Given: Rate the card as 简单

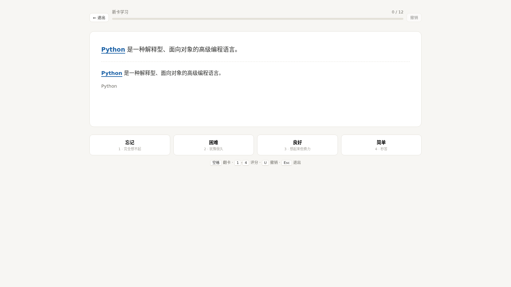Looking at the screenshot, I should pyautogui.click(x=381, y=145).
